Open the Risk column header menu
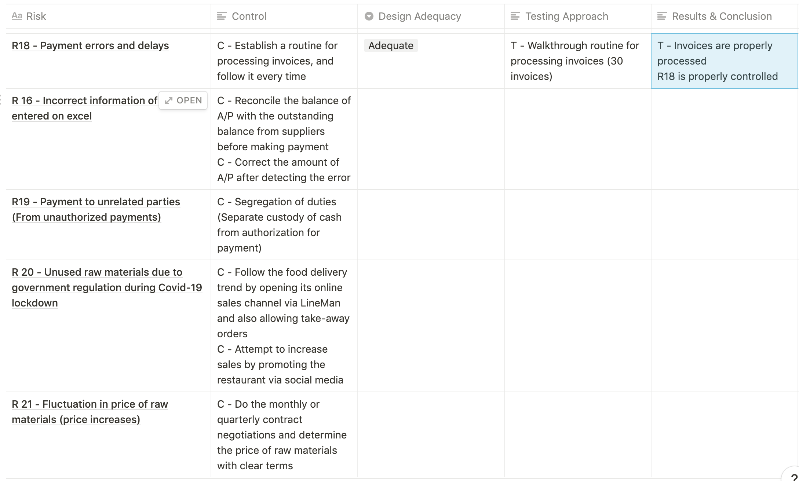 [36, 16]
